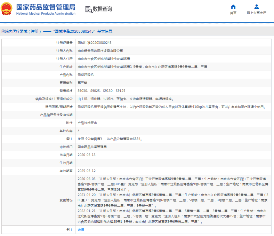The image size is (274, 236).
Task: Click the product name value 无创呼吸机
Action: [86, 74]
